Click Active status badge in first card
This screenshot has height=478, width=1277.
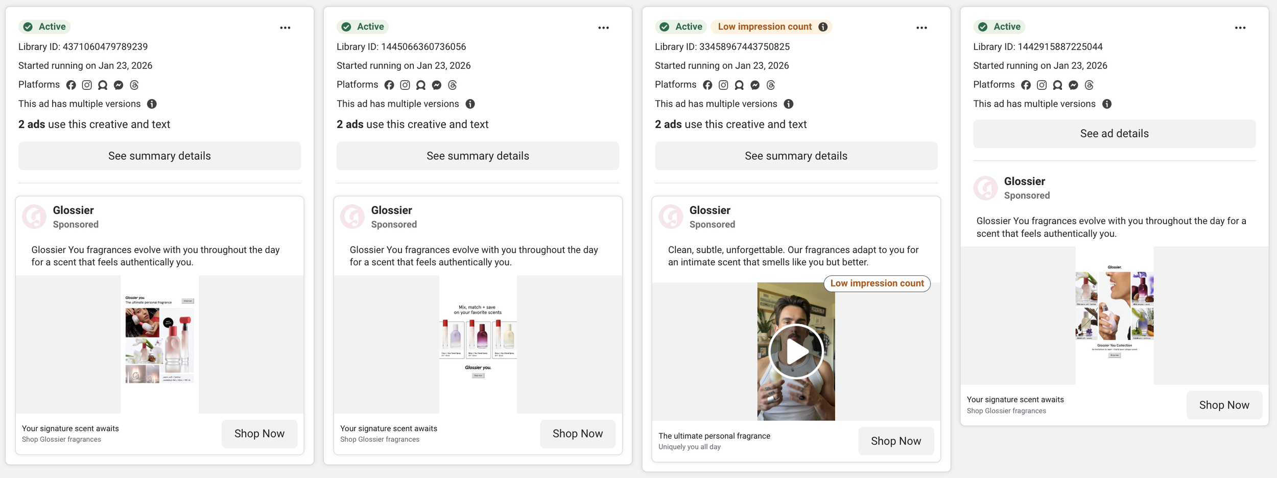click(x=44, y=27)
